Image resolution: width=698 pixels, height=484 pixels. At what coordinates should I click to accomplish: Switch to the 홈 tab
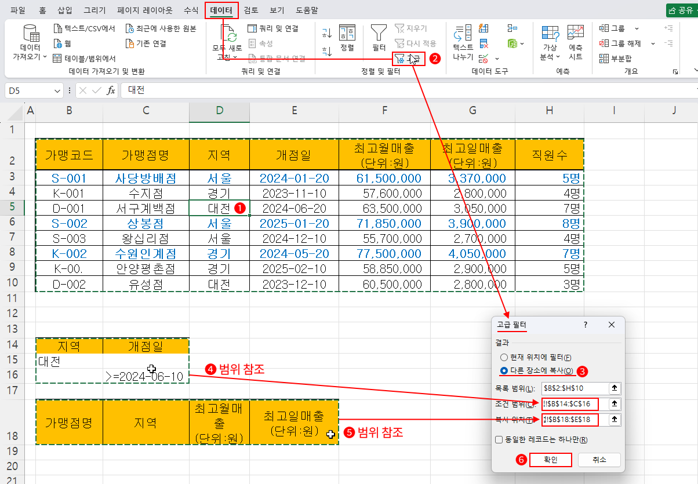(42, 10)
